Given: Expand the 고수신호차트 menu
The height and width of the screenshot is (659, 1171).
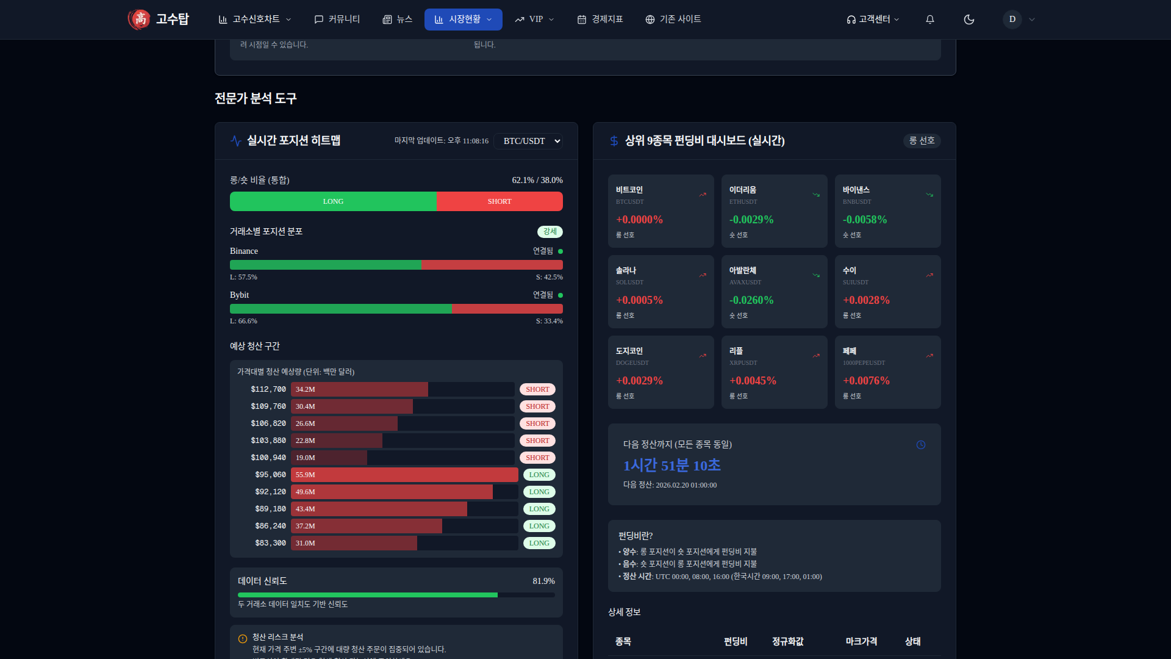Looking at the screenshot, I should click(256, 20).
